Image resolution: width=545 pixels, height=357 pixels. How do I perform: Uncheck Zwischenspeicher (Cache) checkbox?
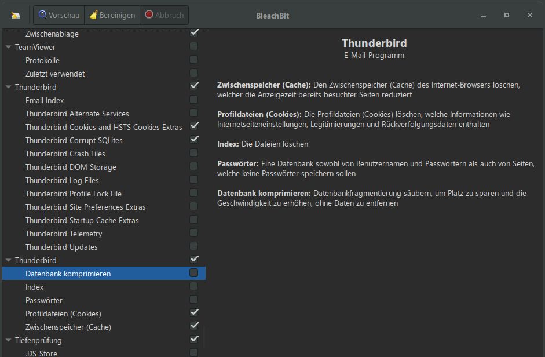click(194, 326)
